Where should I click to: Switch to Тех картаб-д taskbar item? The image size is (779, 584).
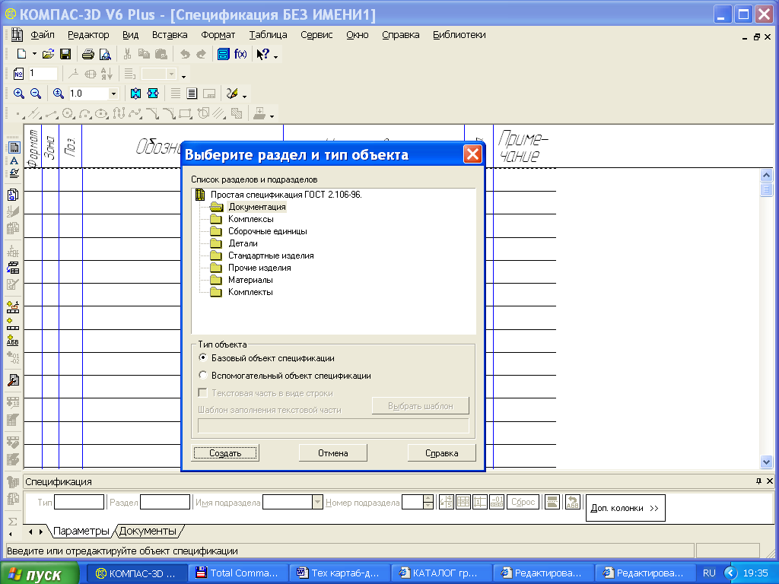(x=340, y=573)
